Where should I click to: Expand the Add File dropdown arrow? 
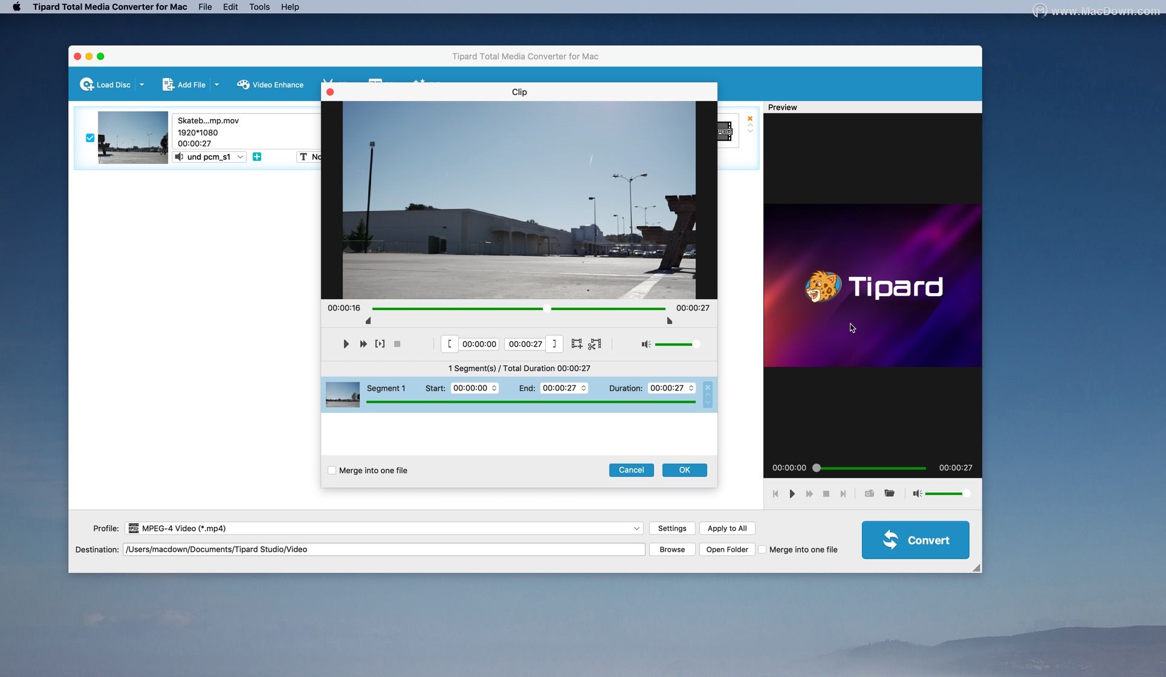(216, 84)
